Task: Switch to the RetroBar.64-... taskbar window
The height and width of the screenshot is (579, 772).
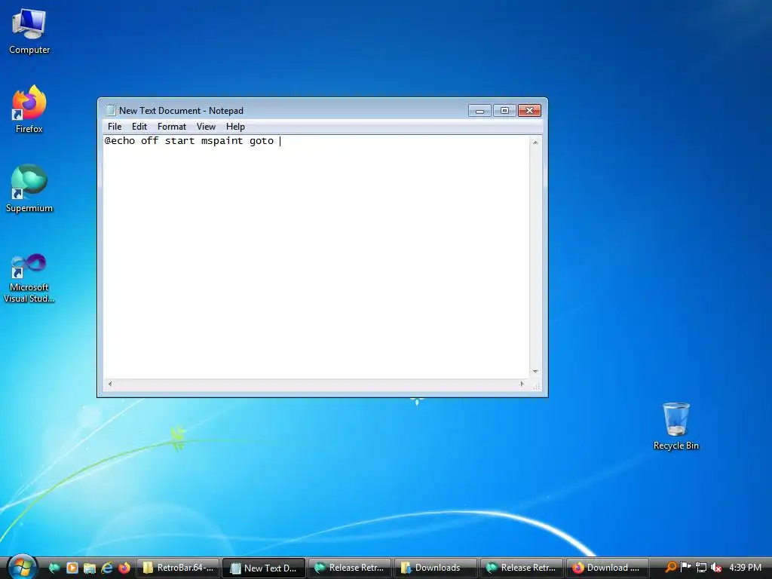Action: 178,568
